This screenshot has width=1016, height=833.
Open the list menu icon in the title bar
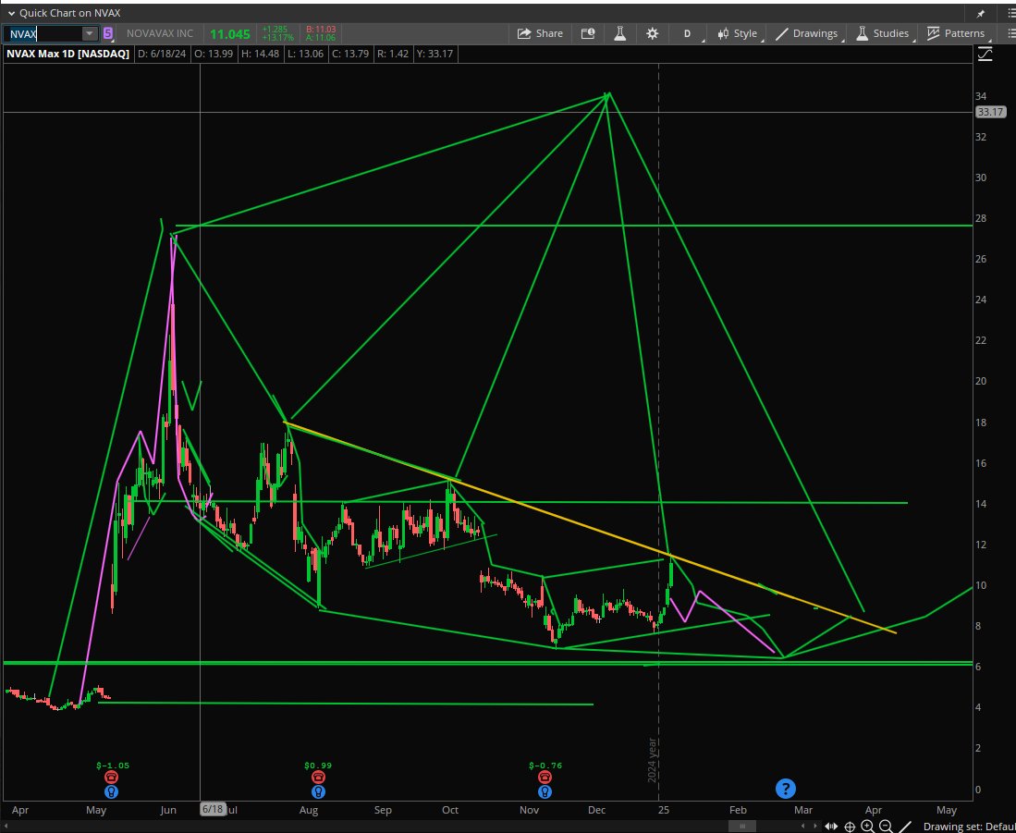click(1010, 13)
